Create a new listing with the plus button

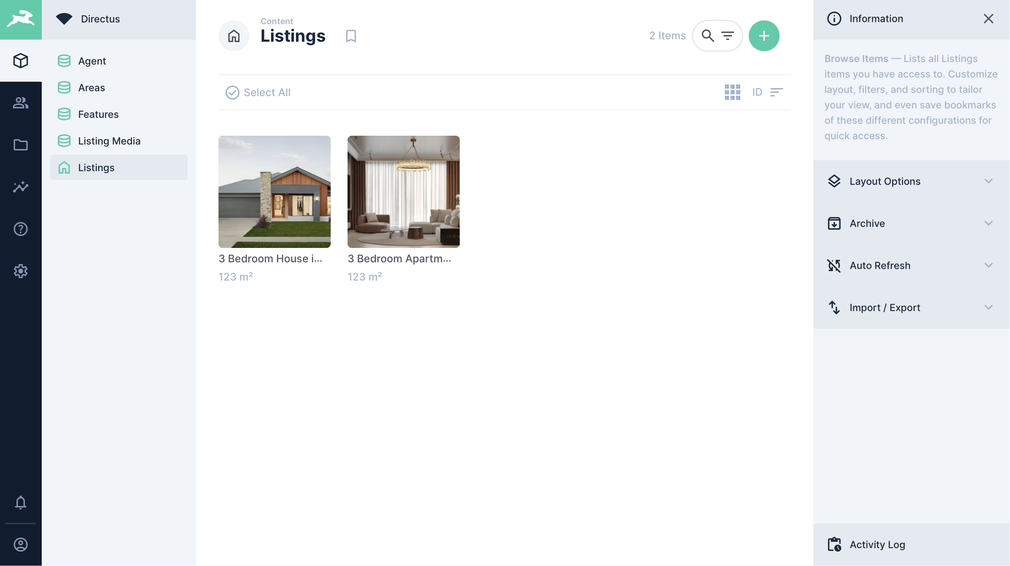coord(764,35)
